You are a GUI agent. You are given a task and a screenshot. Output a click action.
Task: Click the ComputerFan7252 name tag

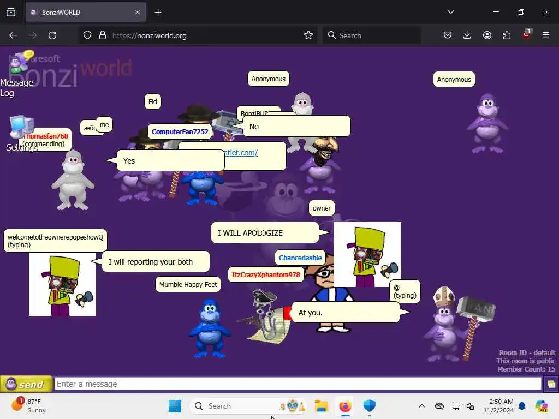180,131
